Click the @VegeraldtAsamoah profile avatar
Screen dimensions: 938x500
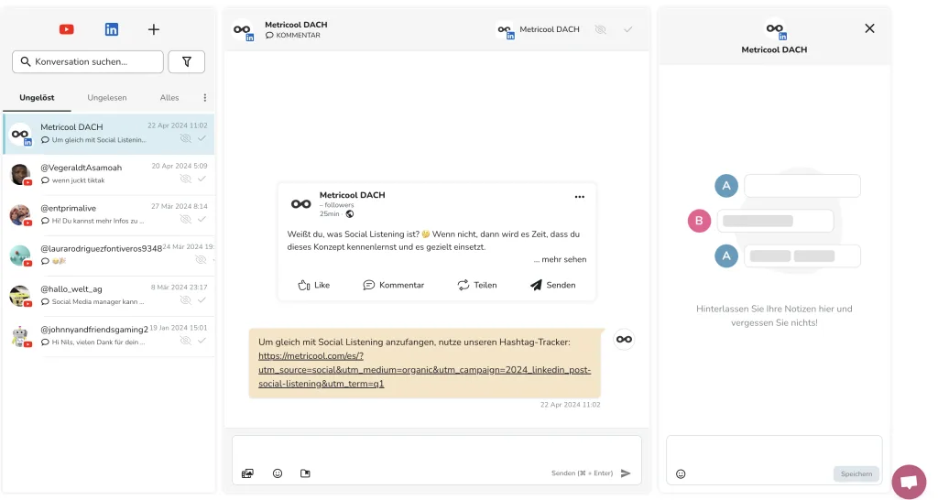click(x=20, y=175)
